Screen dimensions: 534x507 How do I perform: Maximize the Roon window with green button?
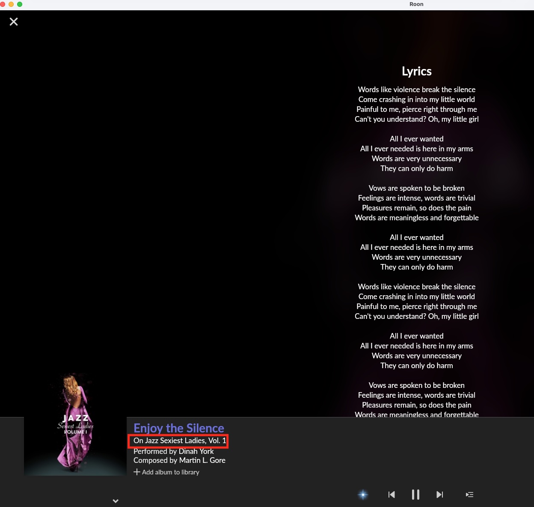point(20,4)
